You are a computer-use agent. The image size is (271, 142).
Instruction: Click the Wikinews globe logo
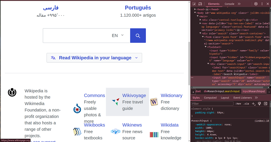115,131
